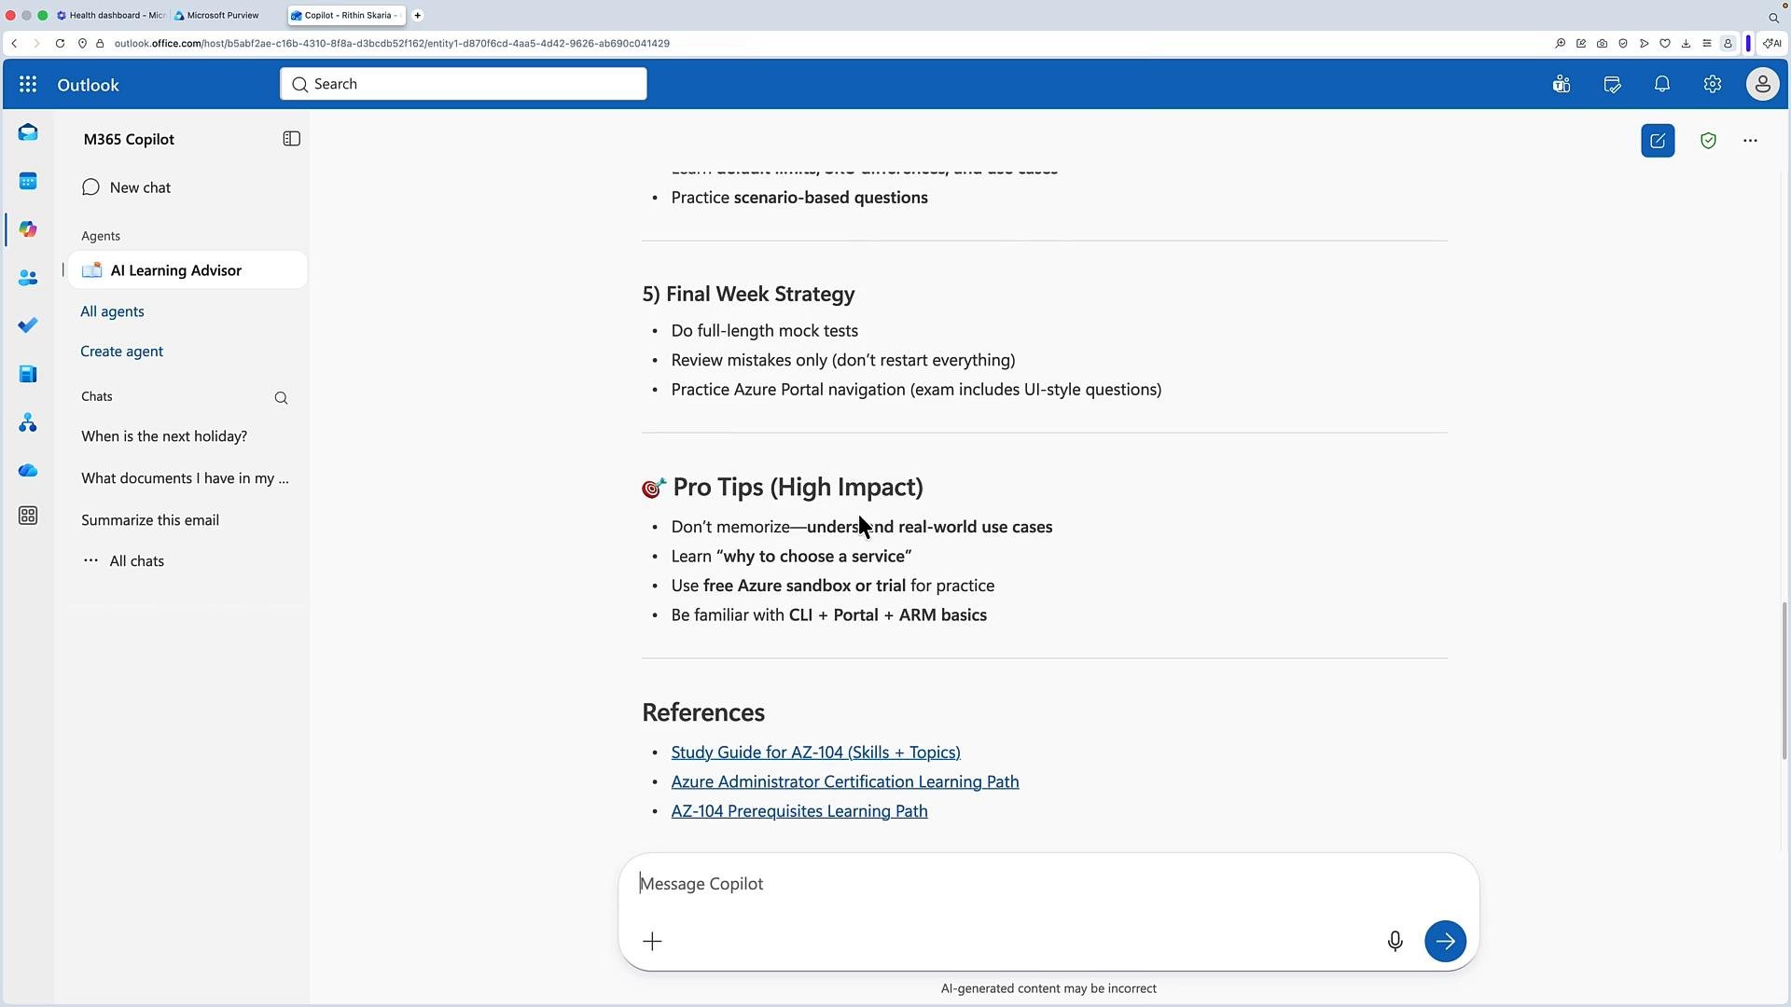Open All agents link
1791x1007 pixels.
point(112,311)
